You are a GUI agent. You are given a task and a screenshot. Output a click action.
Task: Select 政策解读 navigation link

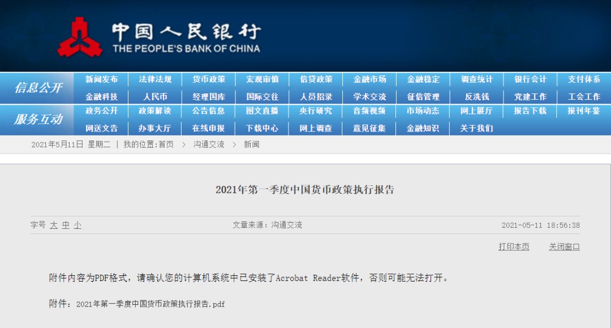point(155,111)
